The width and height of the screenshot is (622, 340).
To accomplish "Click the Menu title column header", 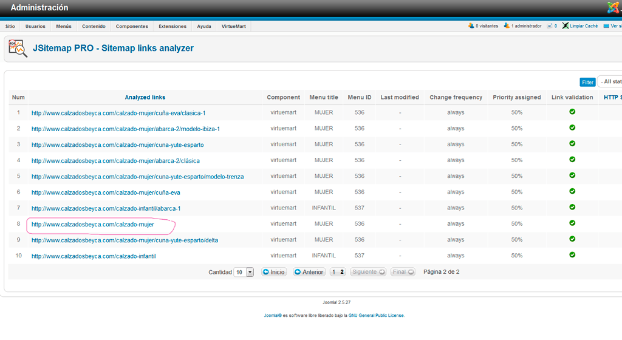I will tap(324, 97).
